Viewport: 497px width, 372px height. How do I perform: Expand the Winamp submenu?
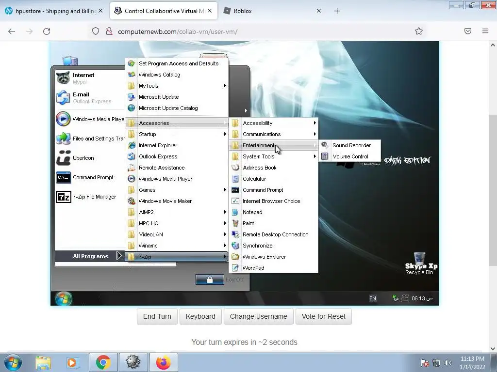(x=177, y=246)
